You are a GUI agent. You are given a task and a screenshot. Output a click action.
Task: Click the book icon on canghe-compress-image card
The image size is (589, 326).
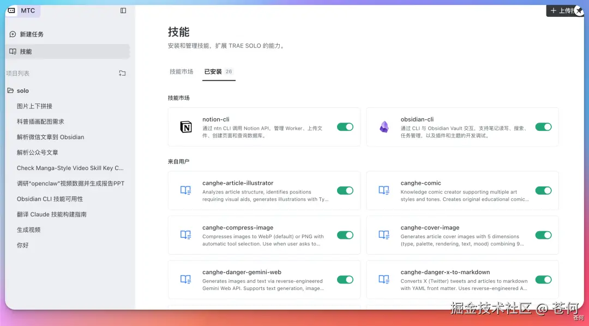pyautogui.click(x=185, y=235)
